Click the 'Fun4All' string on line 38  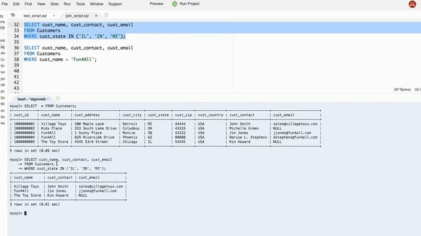[82, 60]
